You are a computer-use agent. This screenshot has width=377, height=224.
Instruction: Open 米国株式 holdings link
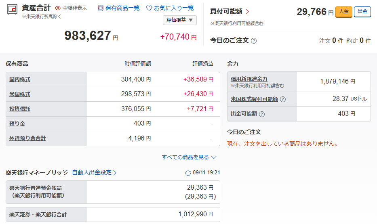coord(20,94)
